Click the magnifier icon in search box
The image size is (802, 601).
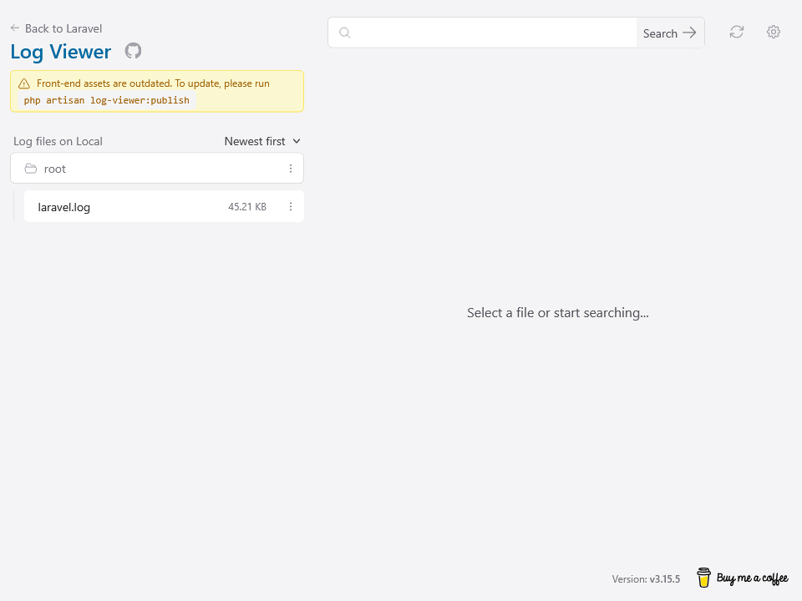[344, 33]
